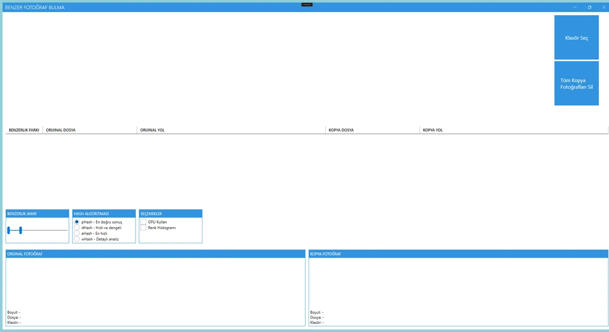The width and height of the screenshot is (609, 332).
Task: Click the Kopya Dosya column header
Action: pyautogui.click(x=372, y=130)
